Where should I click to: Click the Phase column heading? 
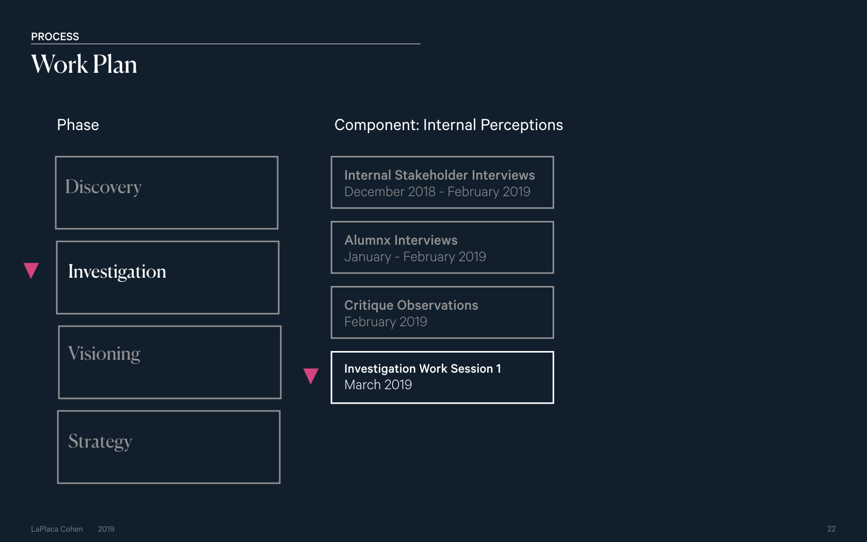[78, 125]
